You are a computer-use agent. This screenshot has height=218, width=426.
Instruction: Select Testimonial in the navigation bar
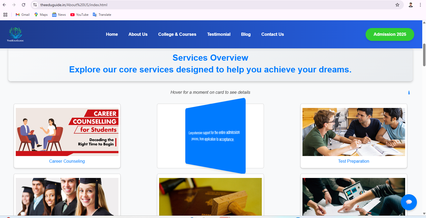click(218, 34)
